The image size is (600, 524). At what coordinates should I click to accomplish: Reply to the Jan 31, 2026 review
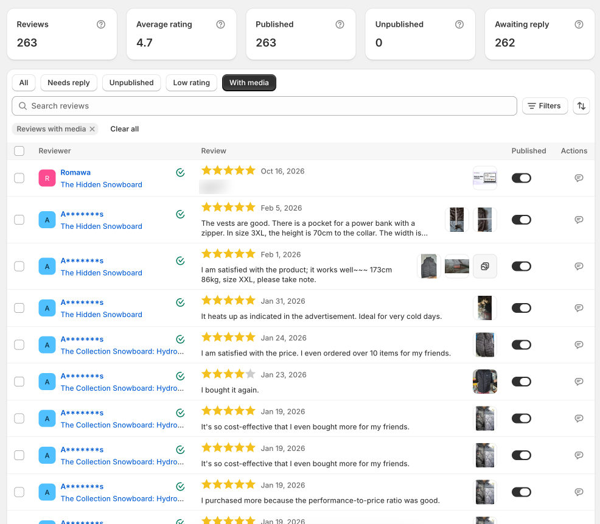click(x=579, y=308)
